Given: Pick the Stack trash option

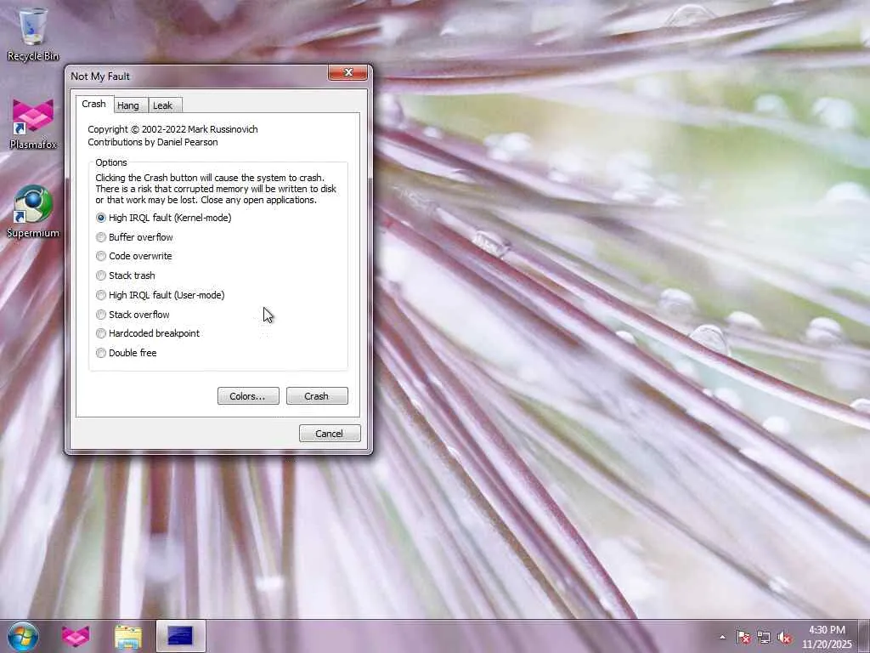Looking at the screenshot, I should 126,275.
